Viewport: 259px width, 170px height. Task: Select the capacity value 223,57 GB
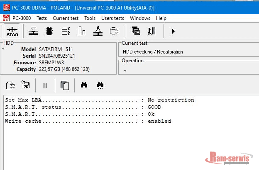coord(49,69)
